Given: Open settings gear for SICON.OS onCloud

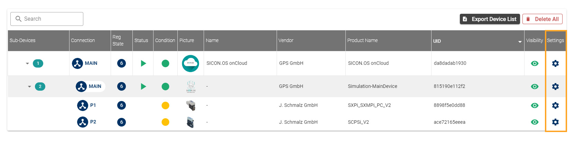Looking at the screenshot, I should (555, 63).
